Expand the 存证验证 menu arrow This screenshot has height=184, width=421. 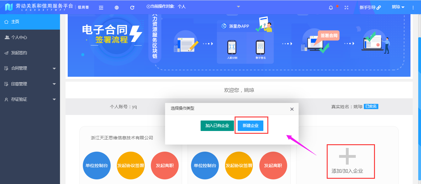(54, 99)
